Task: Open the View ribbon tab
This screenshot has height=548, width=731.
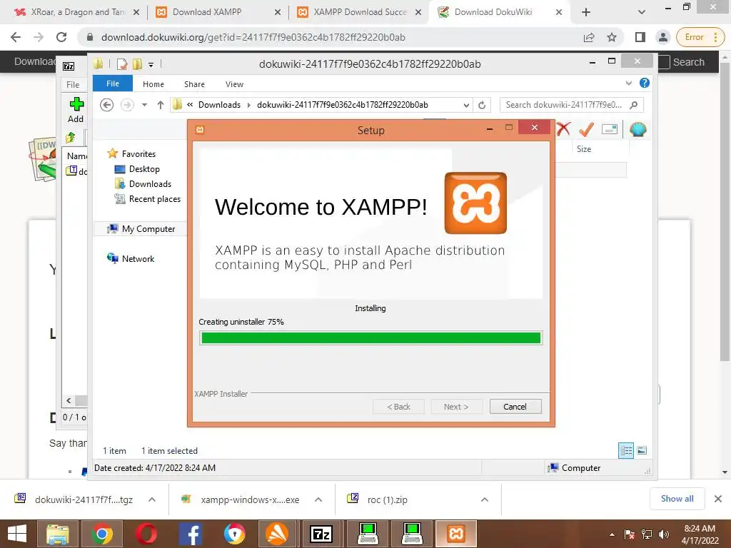Action: 234,84
